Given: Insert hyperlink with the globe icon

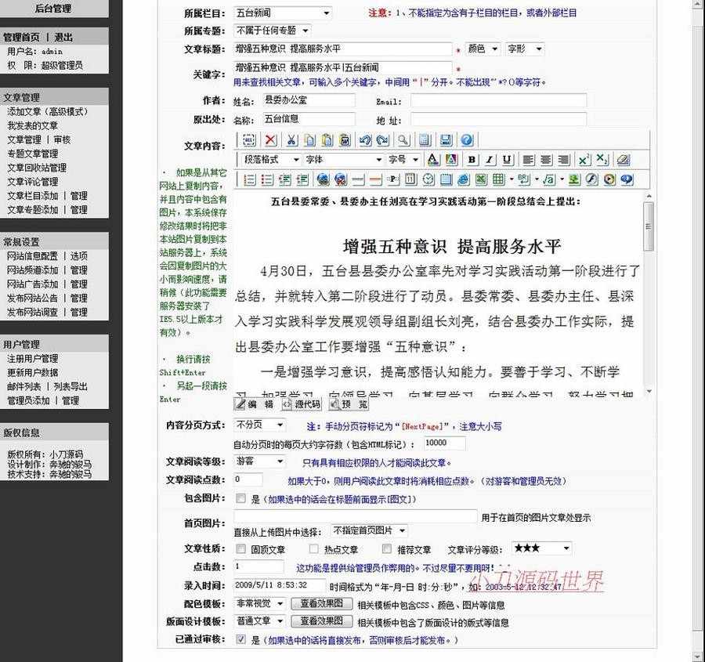Looking at the screenshot, I should coord(323,179).
